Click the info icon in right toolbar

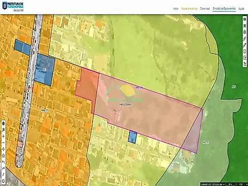[244, 19]
